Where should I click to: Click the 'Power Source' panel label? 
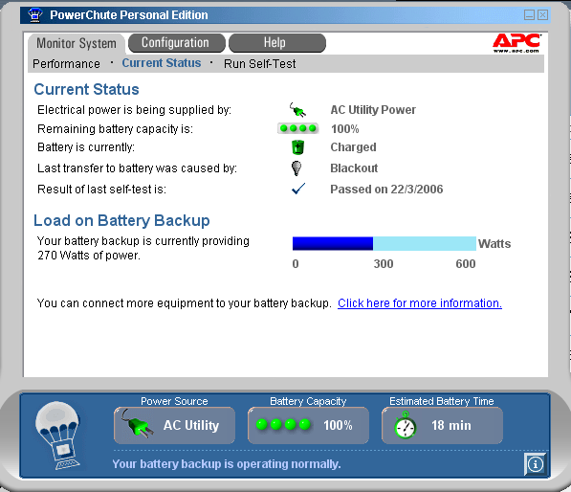(174, 401)
